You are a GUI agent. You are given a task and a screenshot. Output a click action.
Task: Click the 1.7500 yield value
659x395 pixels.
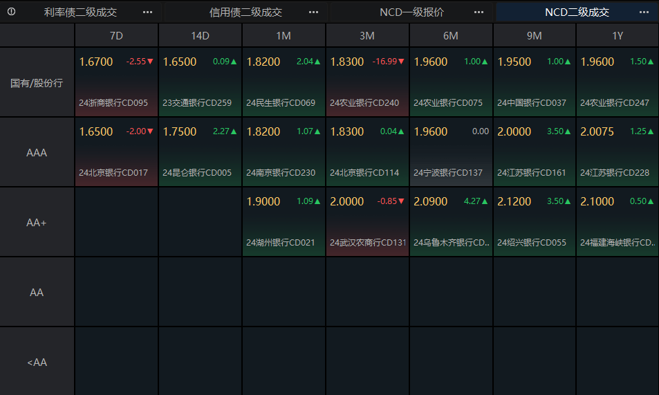click(180, 131)
